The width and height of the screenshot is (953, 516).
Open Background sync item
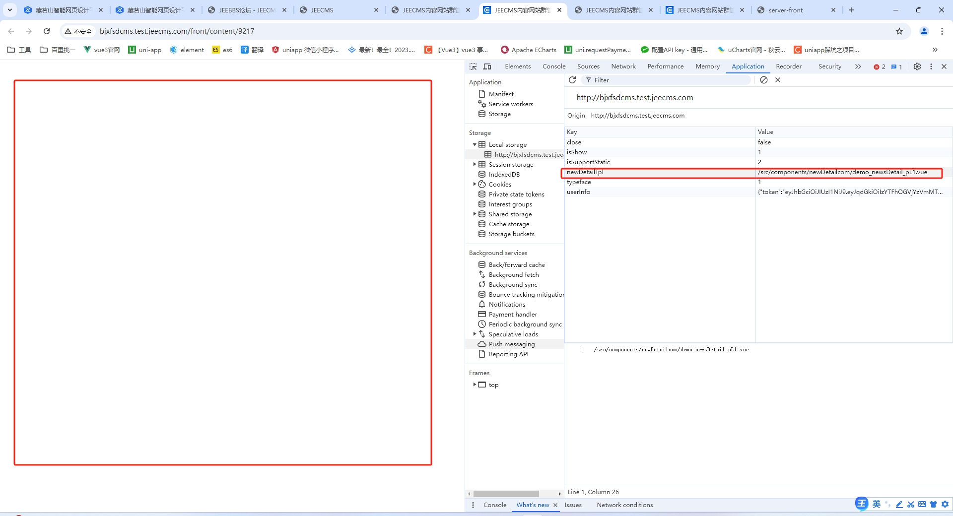(x=513, y=284)
